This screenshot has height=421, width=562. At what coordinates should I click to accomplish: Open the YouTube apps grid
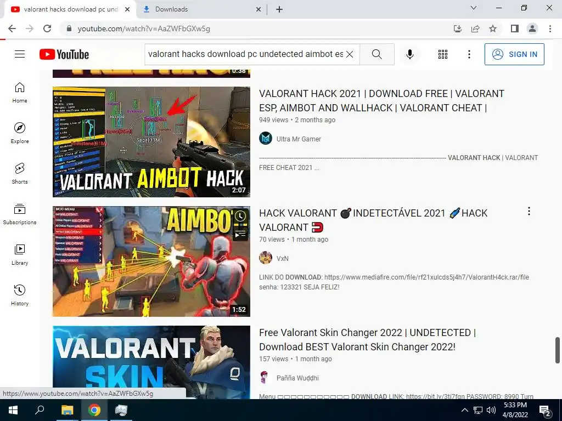pyautogui.click(x=443, y=54)
